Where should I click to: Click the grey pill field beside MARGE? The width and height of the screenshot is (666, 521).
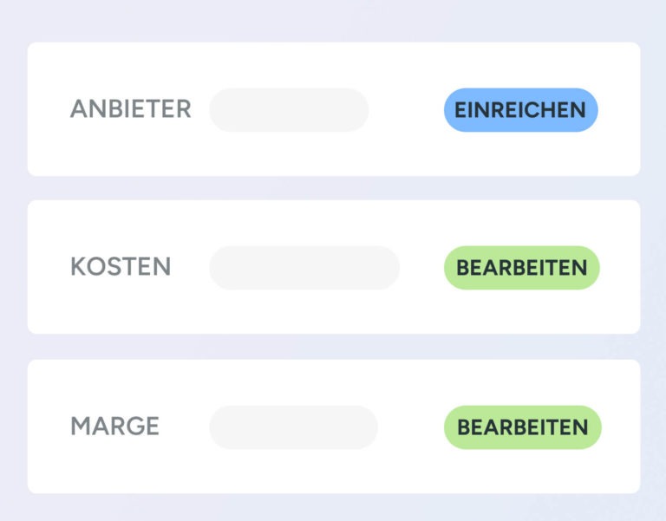293,427
